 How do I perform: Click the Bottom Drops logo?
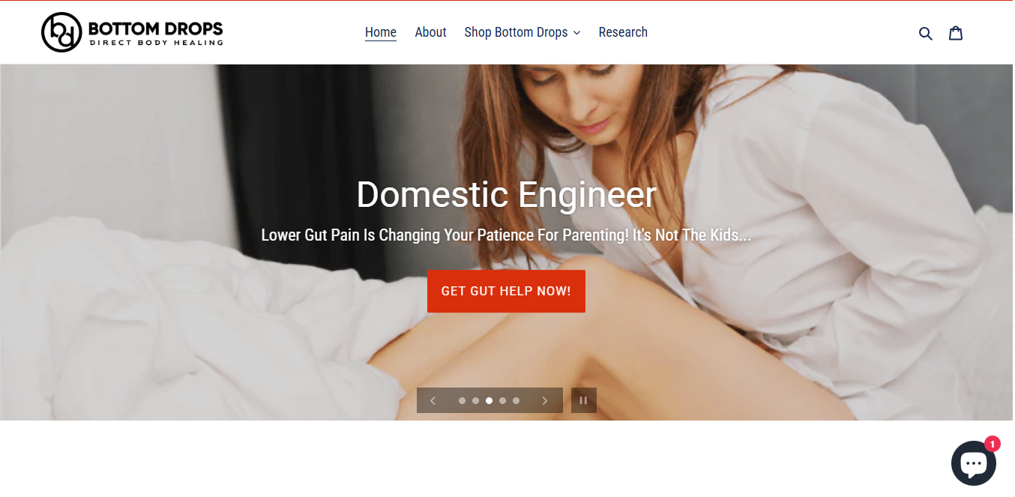(132, 32)
